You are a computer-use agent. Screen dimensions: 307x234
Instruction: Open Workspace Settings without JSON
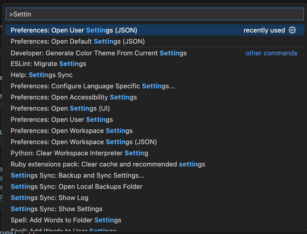tap(72, 131)
